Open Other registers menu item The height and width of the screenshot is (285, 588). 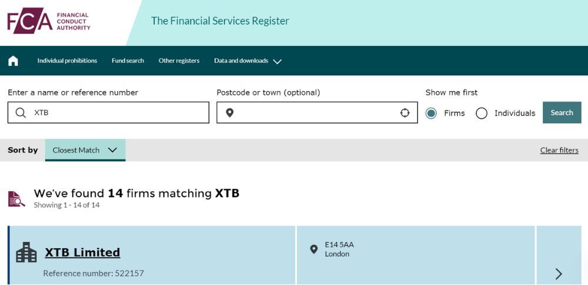pos(179,61)
